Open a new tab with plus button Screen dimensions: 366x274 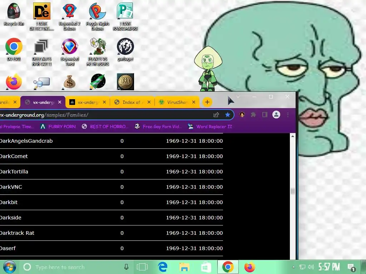click(x=207, y=102)
